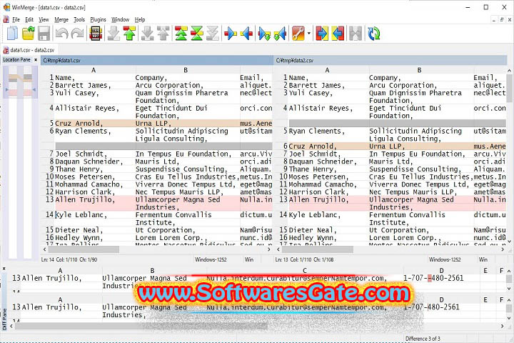Click row 7 'Joel Schmidt,' in the left pane
The image size is (514, 343).
[x=81, y=154]
